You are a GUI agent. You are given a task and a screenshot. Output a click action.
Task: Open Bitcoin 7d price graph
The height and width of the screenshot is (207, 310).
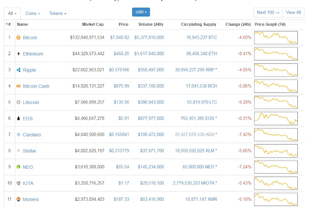[x=276, y=38]
